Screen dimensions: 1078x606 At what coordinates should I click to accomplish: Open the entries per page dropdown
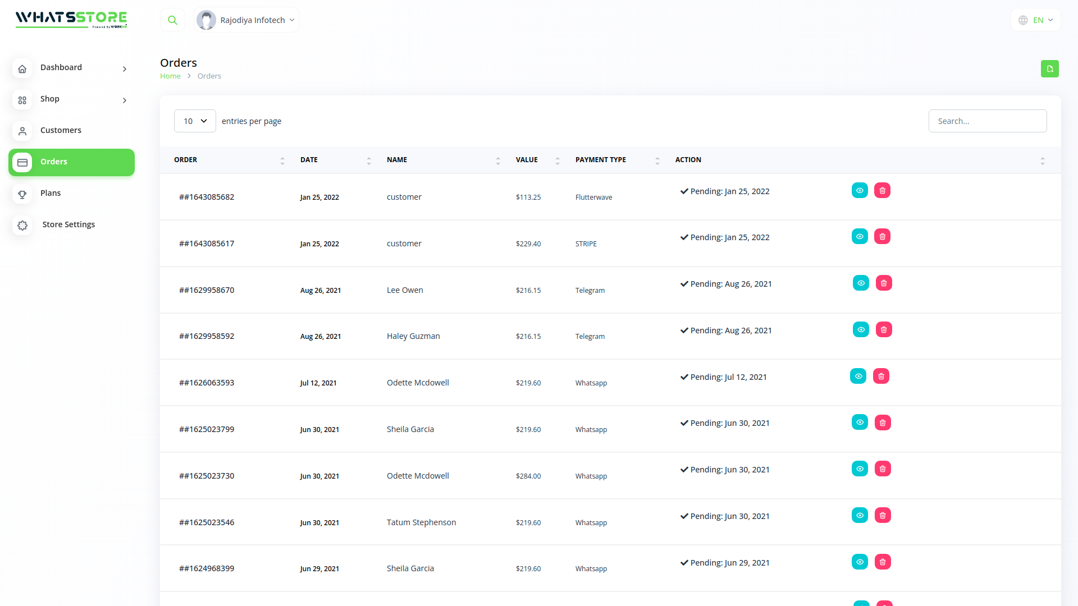(x=195, y=121)
